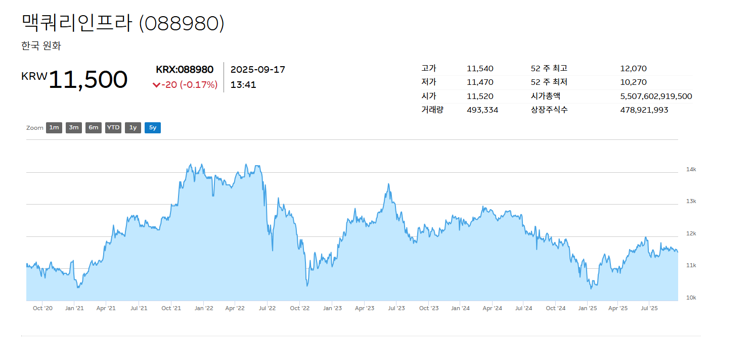This screenshot has width=754, height=345.
Task: Click the Jan '24 axis label
Action: [460, 308]
